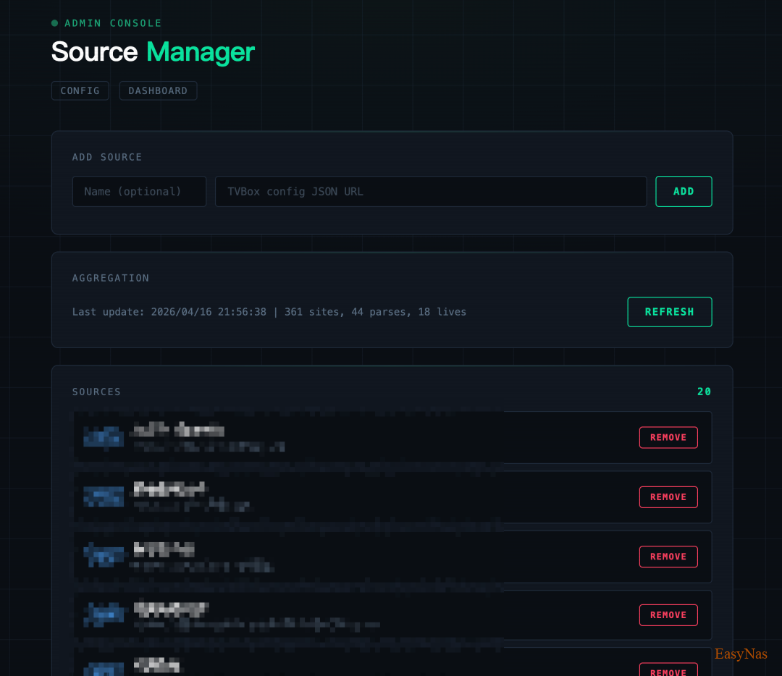Click the TVBox config JSON URL field

pyautogui.click(x=431, y=191)
